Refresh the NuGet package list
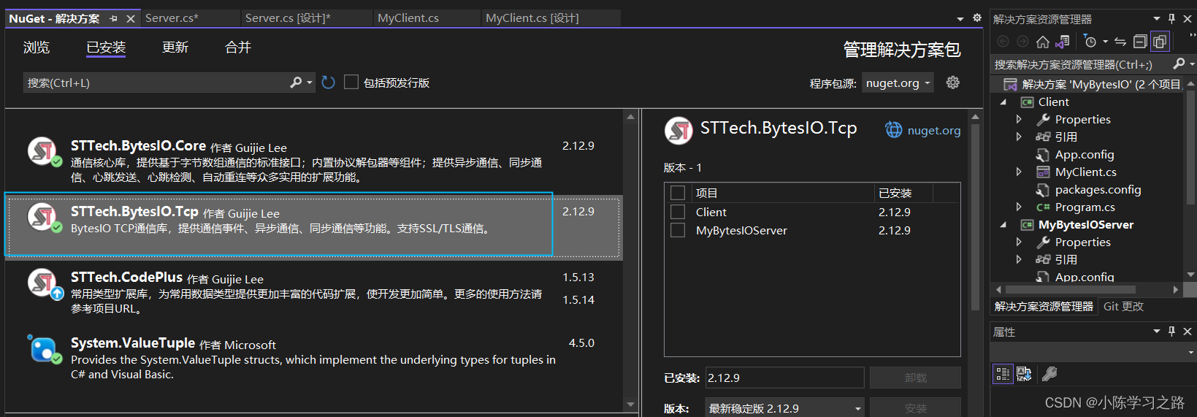This screenshot has height=417, width=1197. (329, 83)
